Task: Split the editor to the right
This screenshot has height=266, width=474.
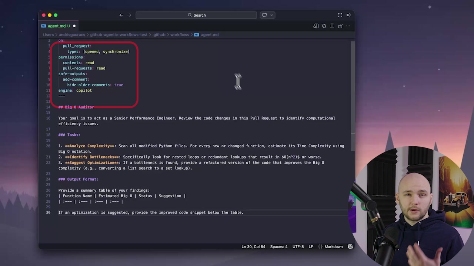Action: pyautogui.click(x=332, y=26)
